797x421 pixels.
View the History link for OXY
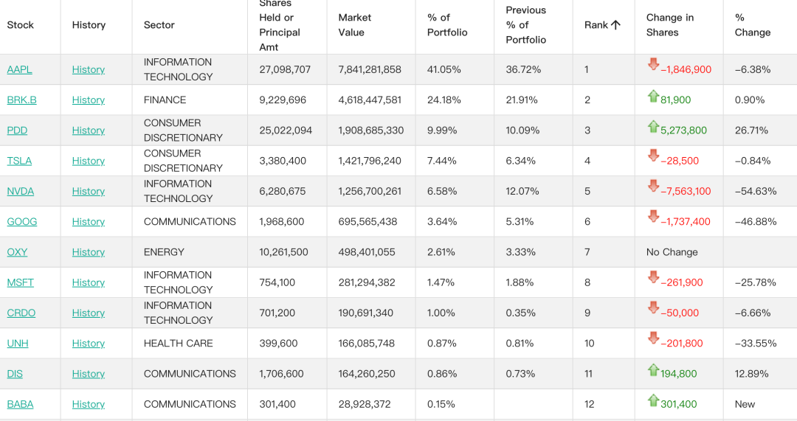(x=89, y=252)
